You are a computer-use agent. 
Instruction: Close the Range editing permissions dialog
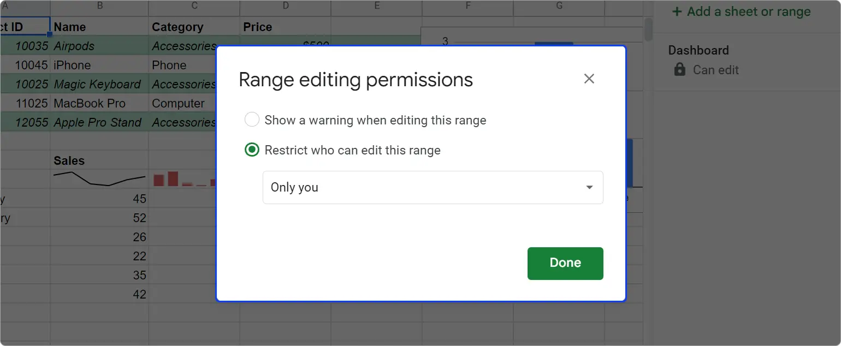tap(589, 79)
